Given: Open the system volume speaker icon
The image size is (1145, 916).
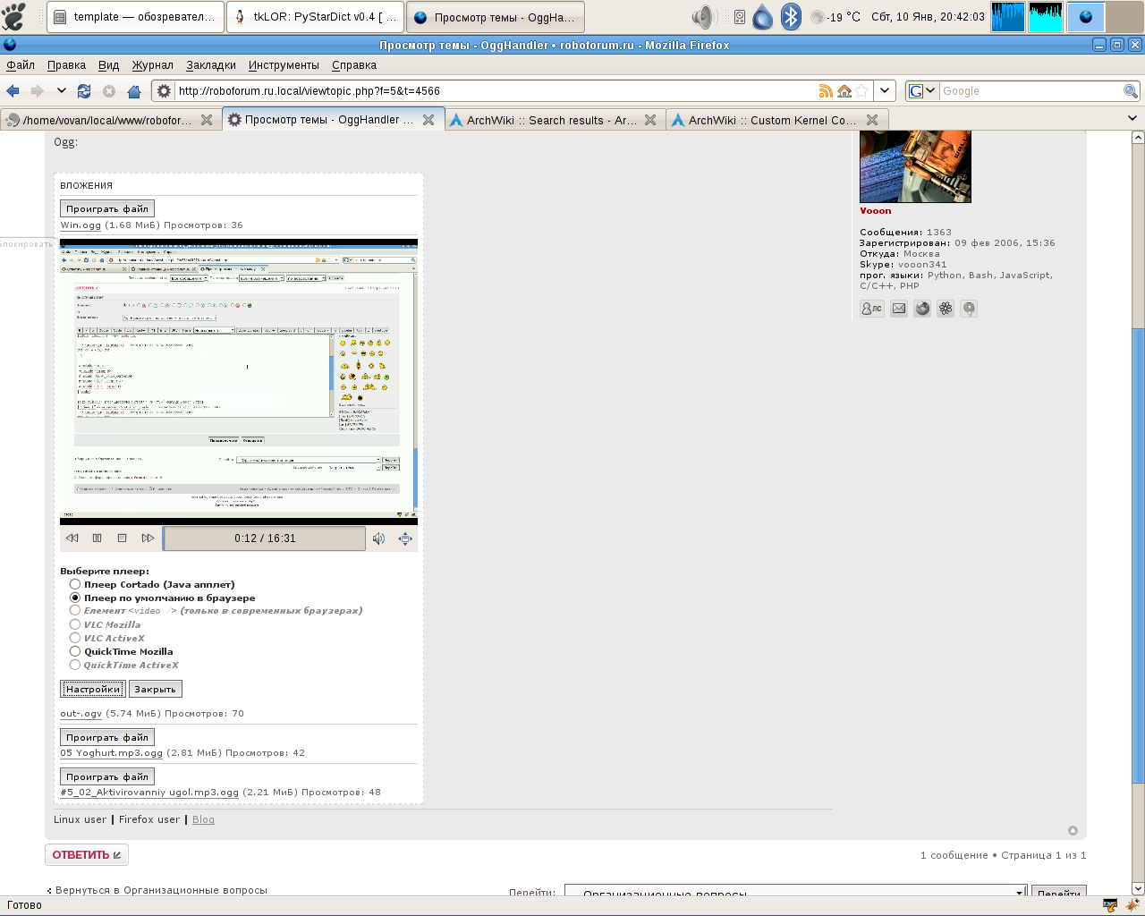Looking at the screenshot, I should point(705,17).
